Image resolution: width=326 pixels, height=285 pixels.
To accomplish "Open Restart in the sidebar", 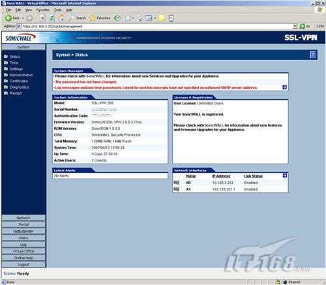I will click(16, 93).
